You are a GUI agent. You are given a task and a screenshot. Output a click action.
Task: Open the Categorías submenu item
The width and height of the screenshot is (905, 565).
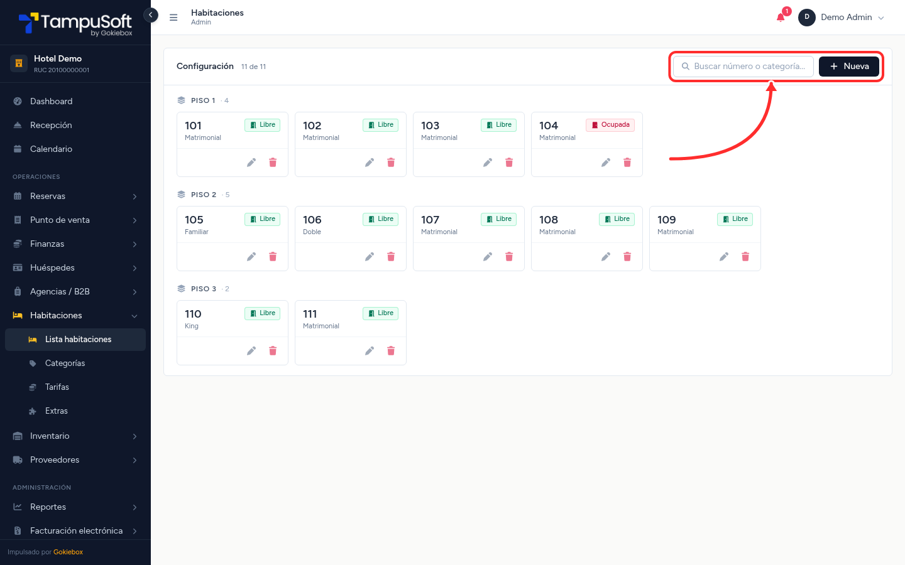click(x=75, y=363)
